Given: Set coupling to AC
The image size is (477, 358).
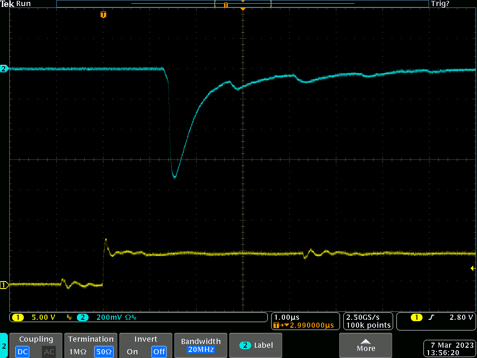Looking at the screenshot, I should tap(49, 352).
